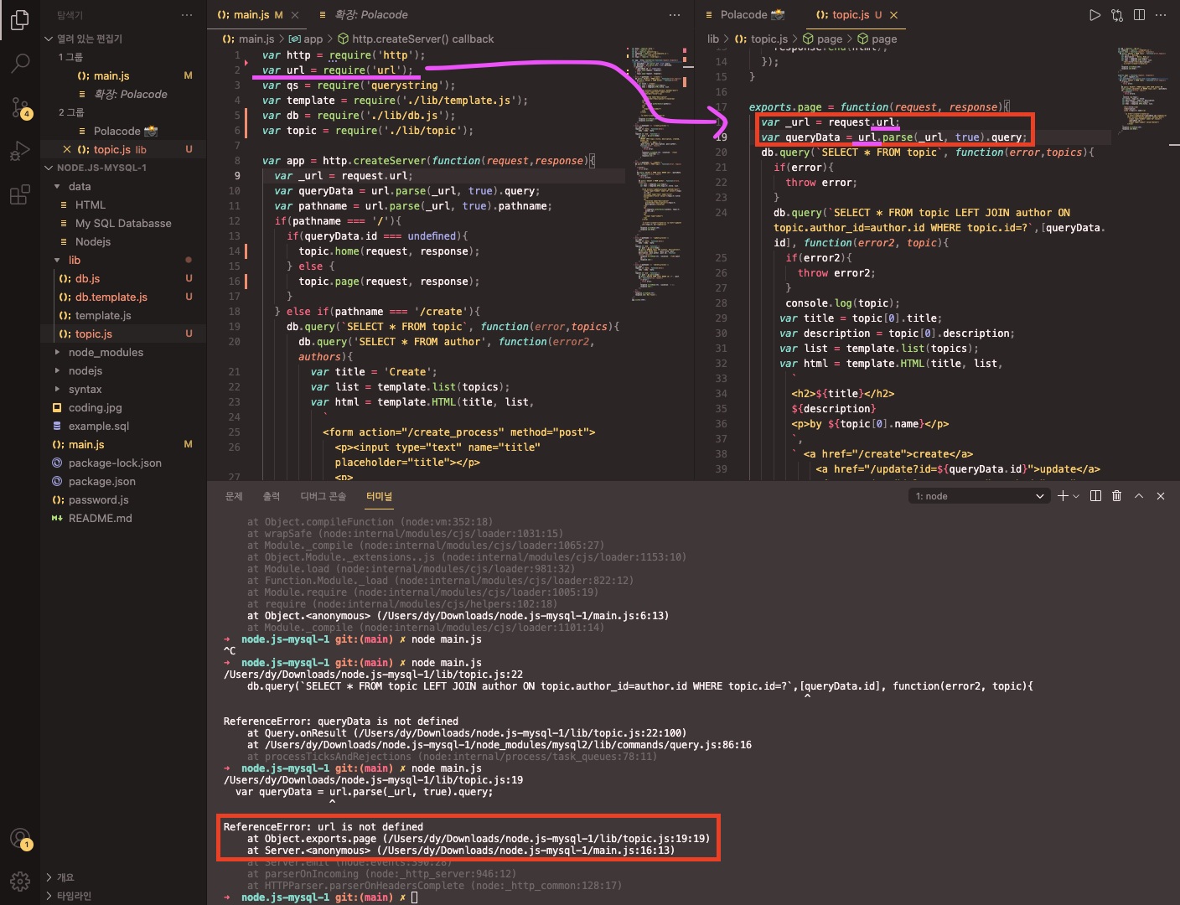This screenshot has height=905, width=1180.
Task: Open coding.jpg in the file tree
Action: point(124,407)
